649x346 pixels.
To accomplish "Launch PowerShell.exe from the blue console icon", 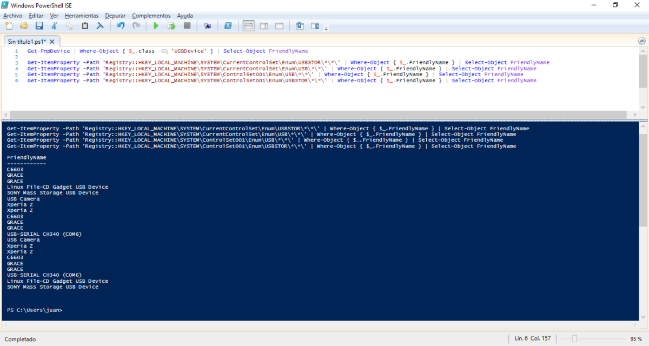I will tap(228, 25).
